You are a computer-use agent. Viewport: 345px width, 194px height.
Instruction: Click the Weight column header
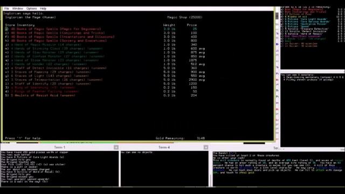coord(169,25)
